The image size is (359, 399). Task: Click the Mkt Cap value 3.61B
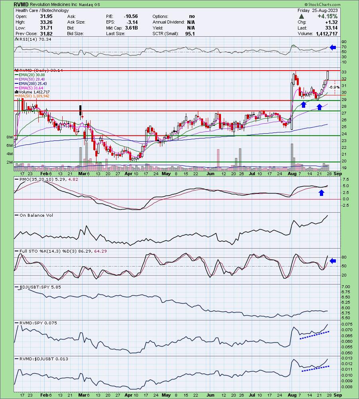click(x=131, y=28)
